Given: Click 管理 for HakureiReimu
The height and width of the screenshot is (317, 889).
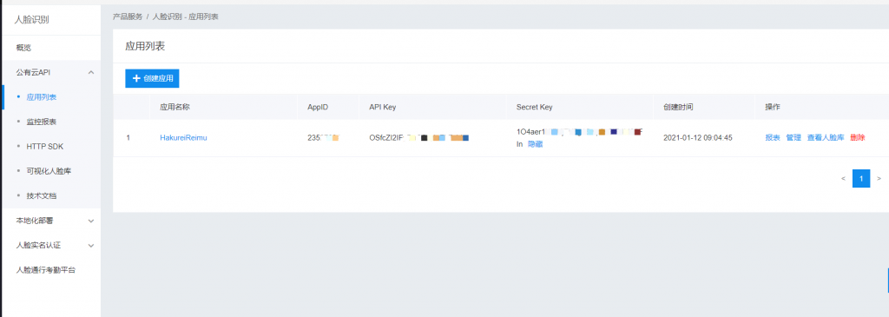Looking at the screenshot, I should pyautogui.click(x=794, y=137).
